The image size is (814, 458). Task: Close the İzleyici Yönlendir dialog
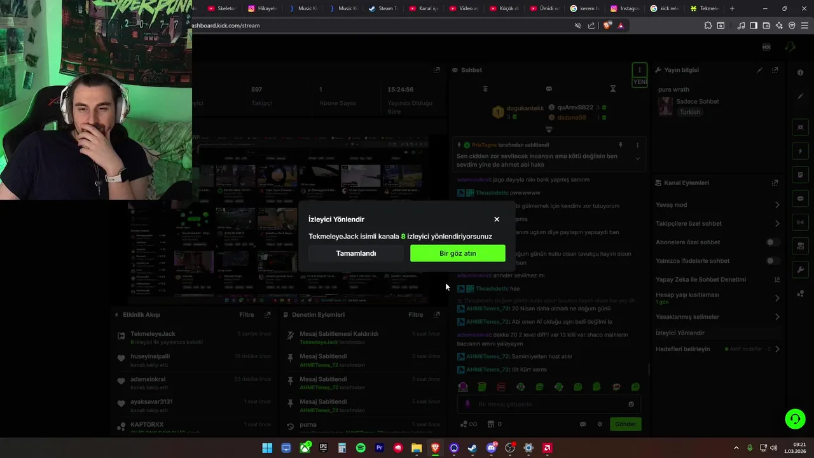(x=497, y=219)
